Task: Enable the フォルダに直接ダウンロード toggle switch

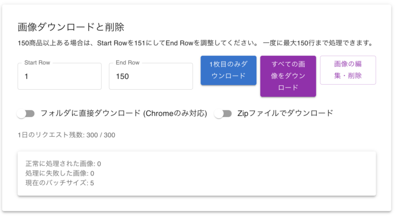Action: [x=25, y=114]
